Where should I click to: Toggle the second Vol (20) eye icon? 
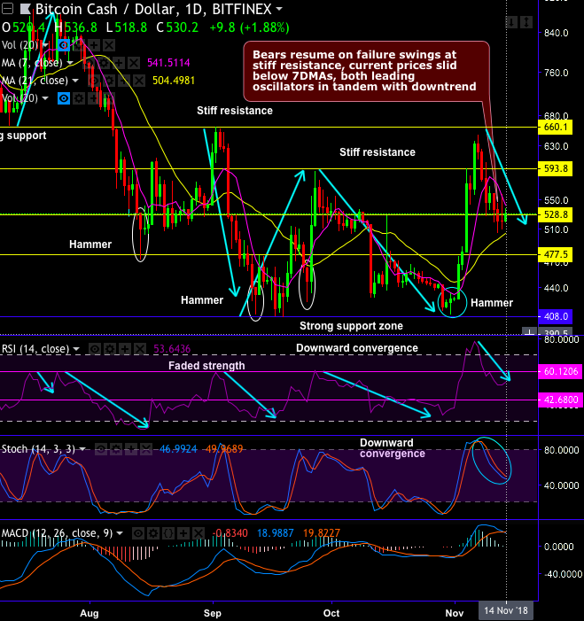click(x=64, y=98)
